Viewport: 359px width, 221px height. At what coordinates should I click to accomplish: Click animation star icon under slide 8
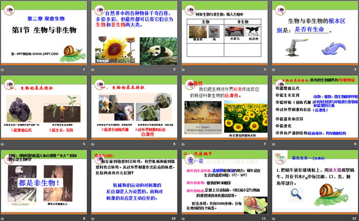coord(273,144)
